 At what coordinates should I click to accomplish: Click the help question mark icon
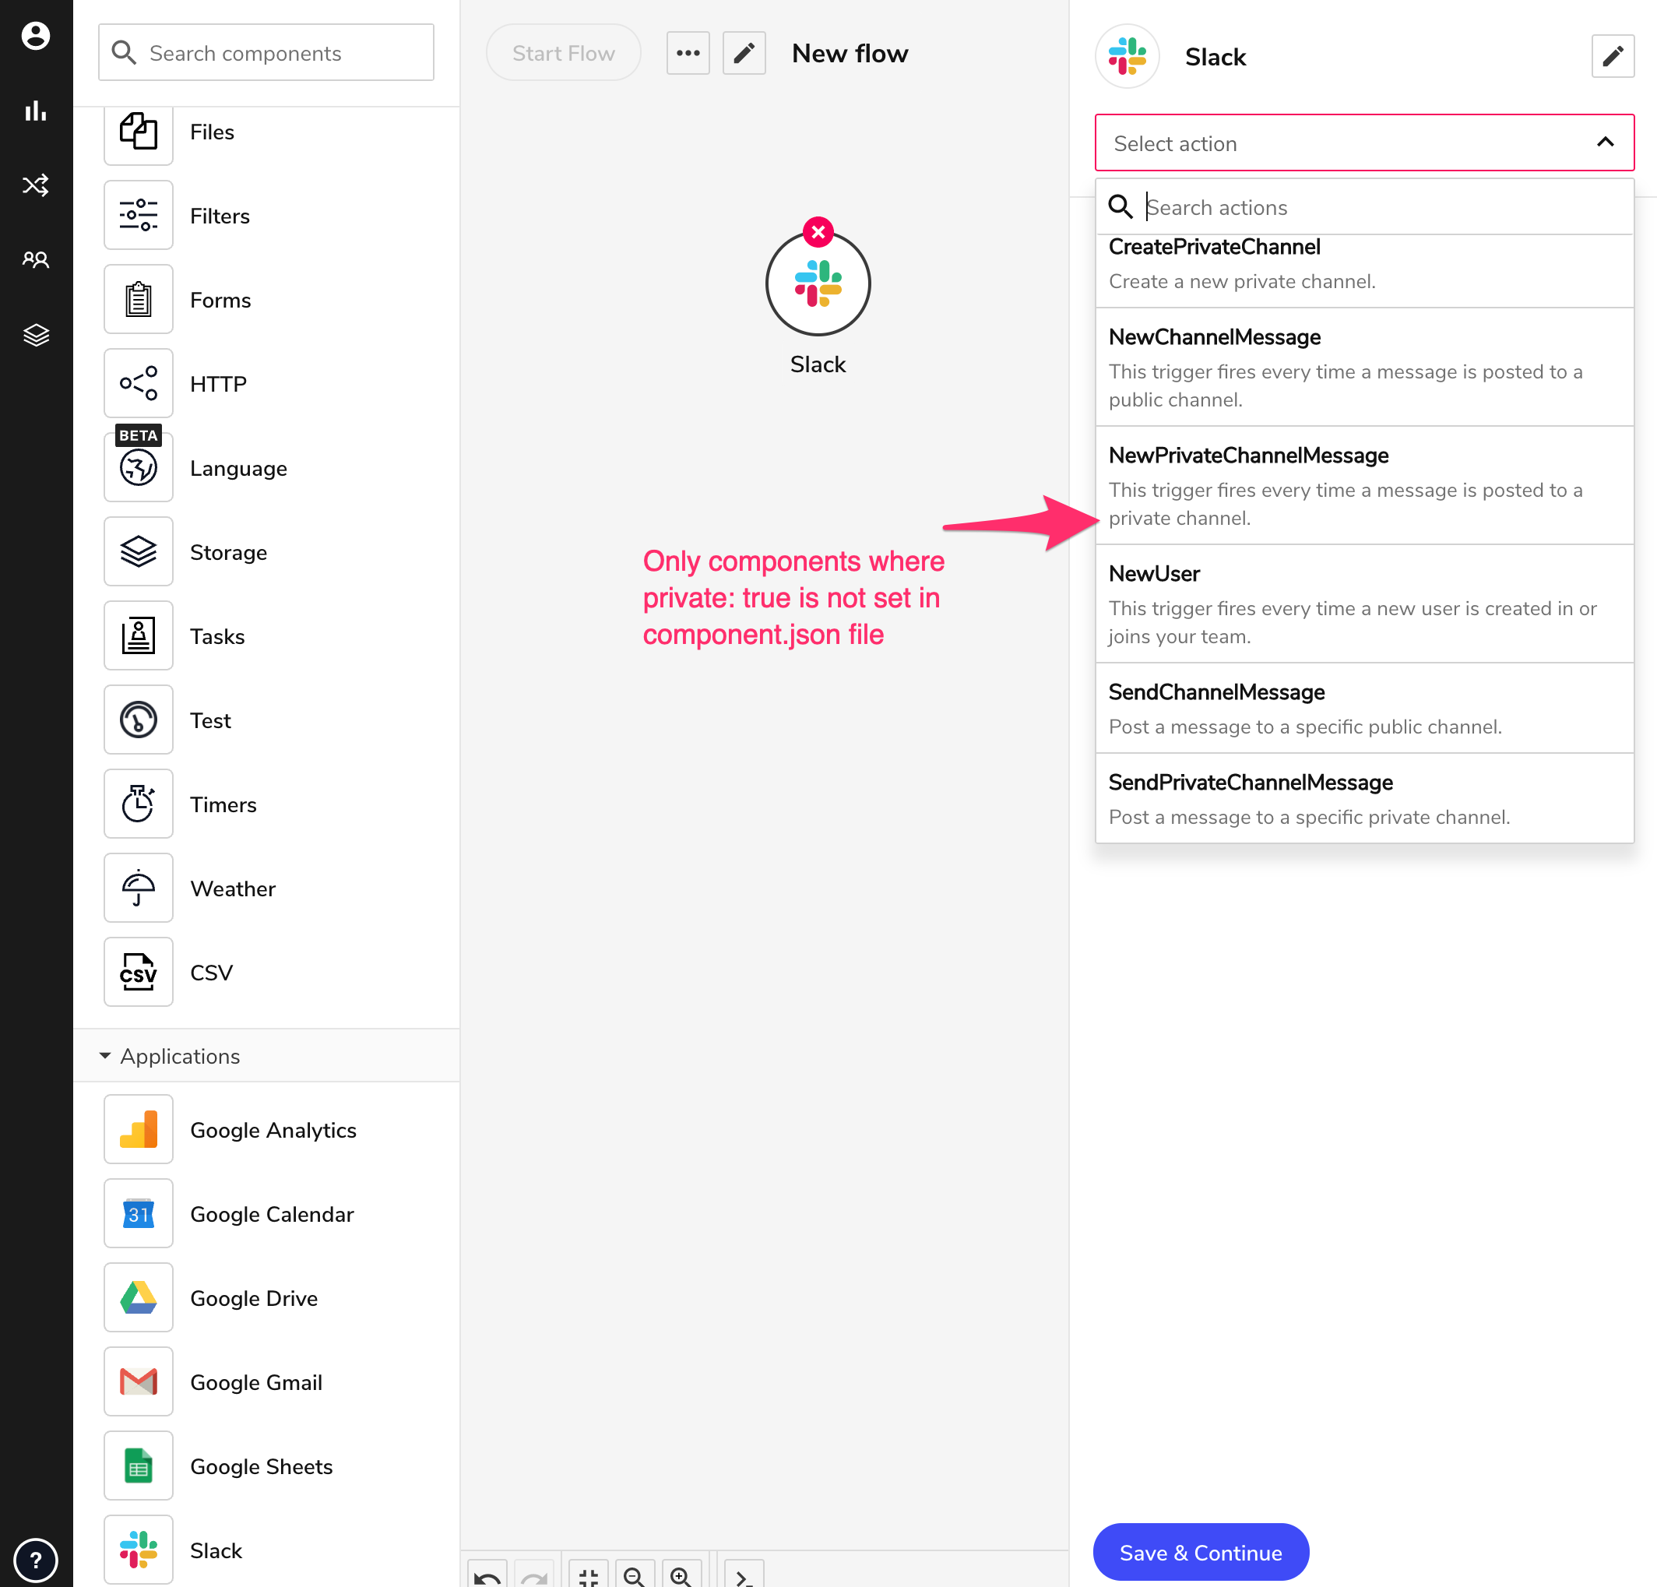36,1559
